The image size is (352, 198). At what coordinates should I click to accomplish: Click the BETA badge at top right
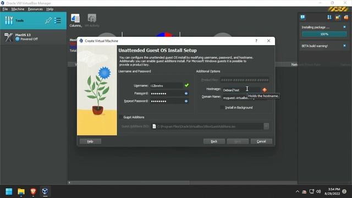(338, 9)
